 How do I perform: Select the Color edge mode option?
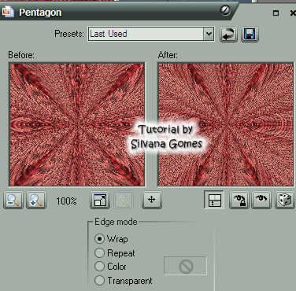click(x=110, y=267)
